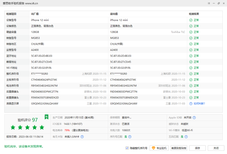
Task: Click the 检测项目 column header
Action: pyautogui.click(x=11, y=14)
